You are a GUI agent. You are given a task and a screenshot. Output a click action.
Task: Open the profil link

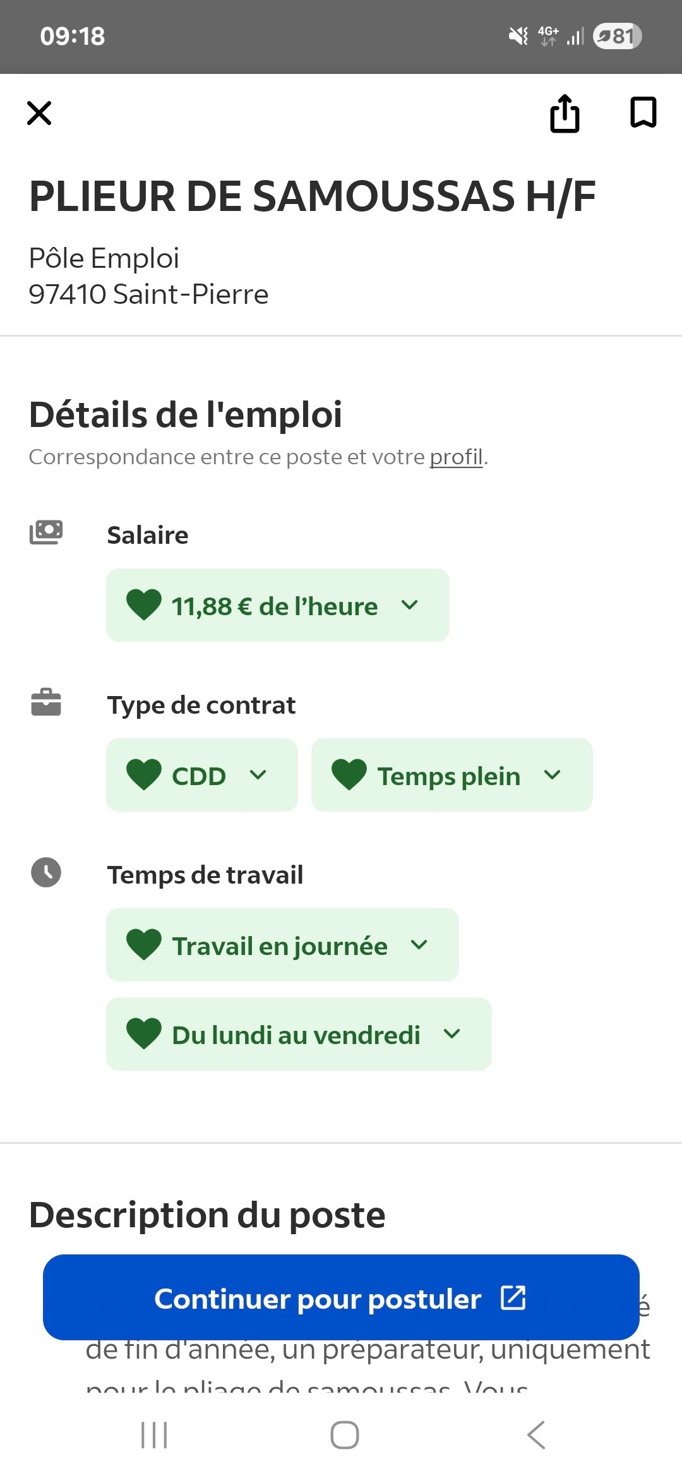click(456, 457)
